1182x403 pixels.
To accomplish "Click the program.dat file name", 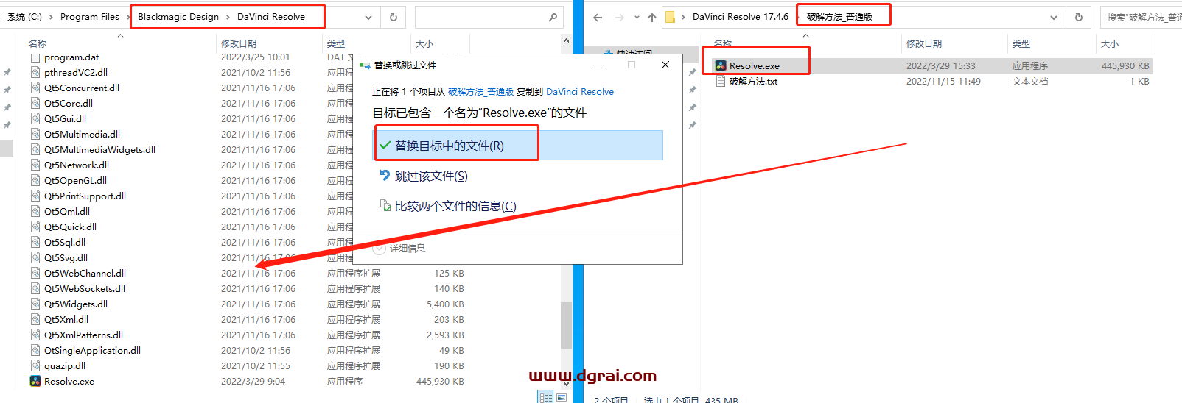I will (x=71, y=57).
